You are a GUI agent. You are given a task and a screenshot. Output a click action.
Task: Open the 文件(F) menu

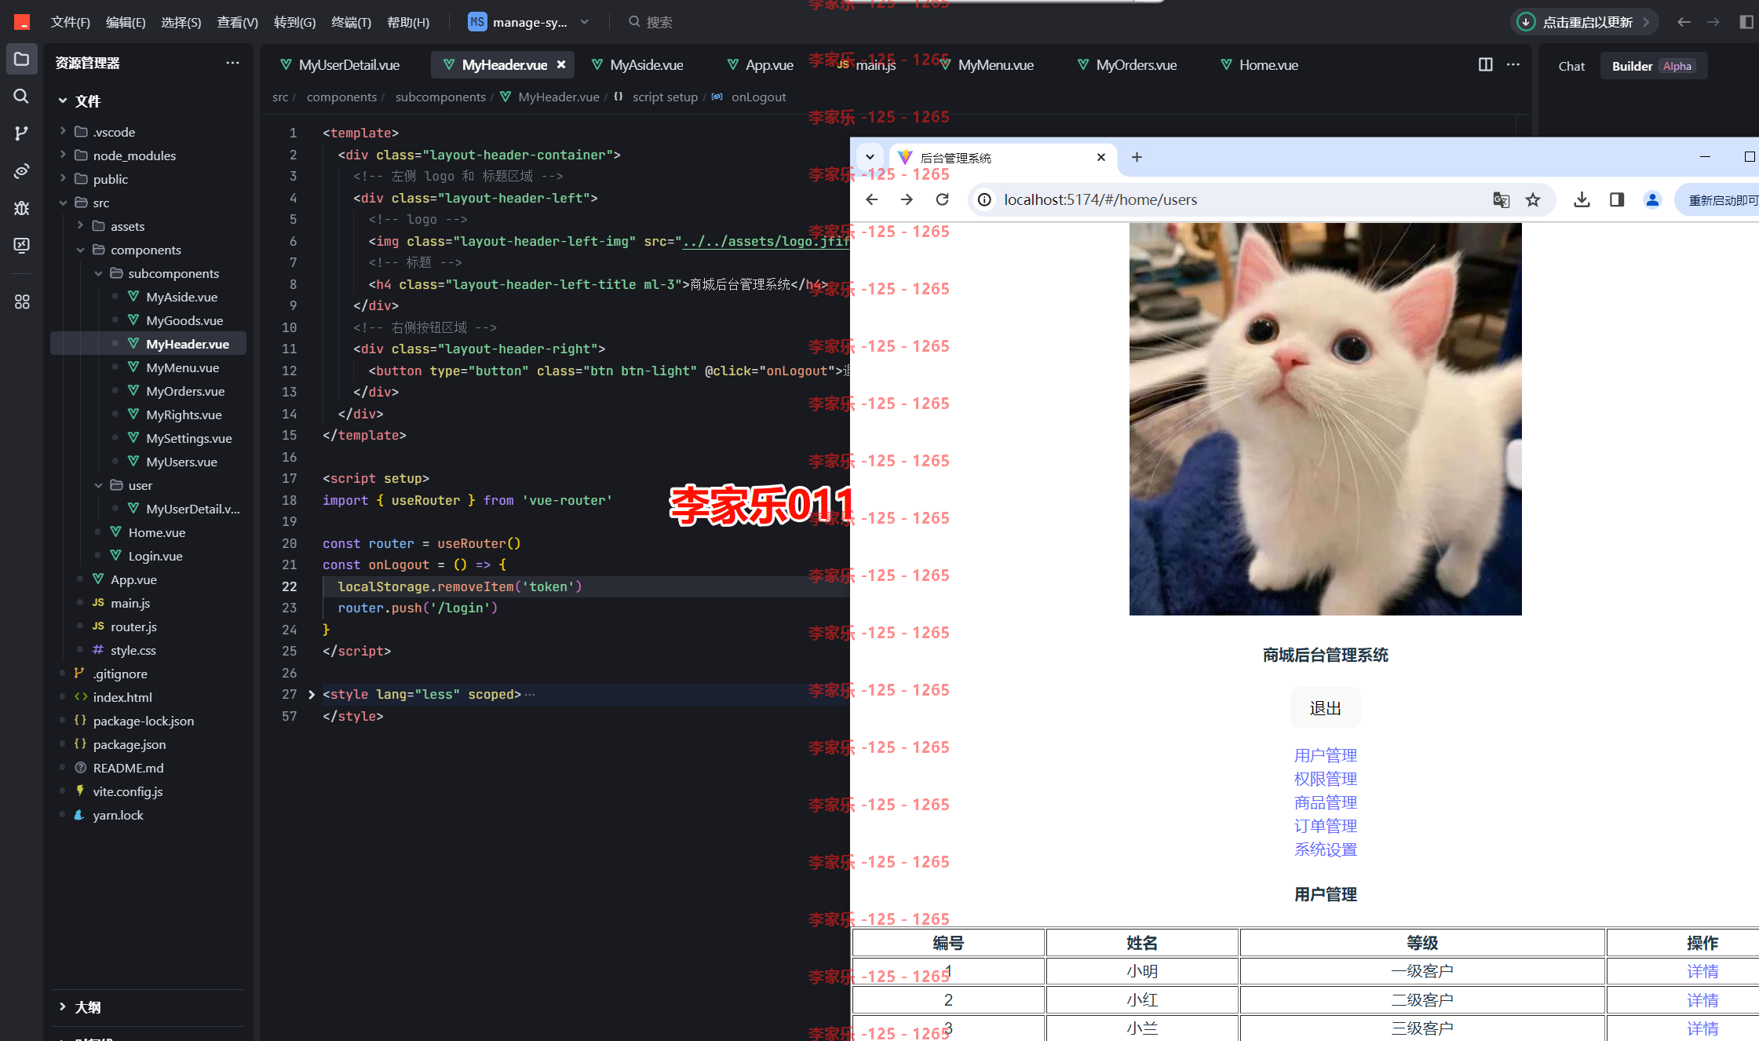71,22
